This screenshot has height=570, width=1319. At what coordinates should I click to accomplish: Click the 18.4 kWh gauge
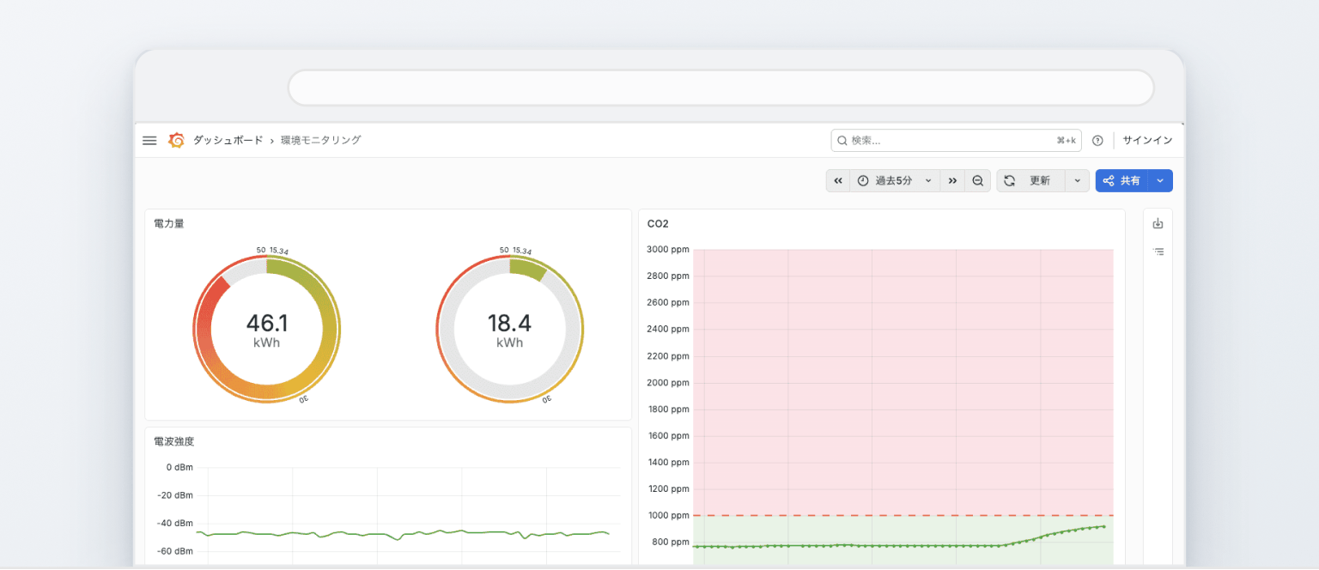pyautogui.click(x=509, y=330)
